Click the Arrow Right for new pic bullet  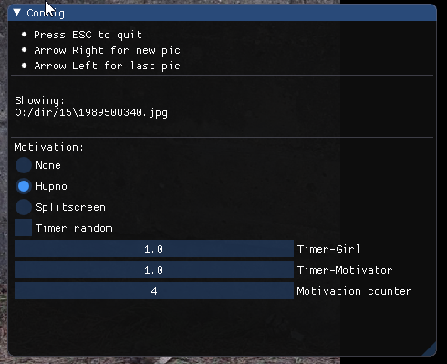101,50
